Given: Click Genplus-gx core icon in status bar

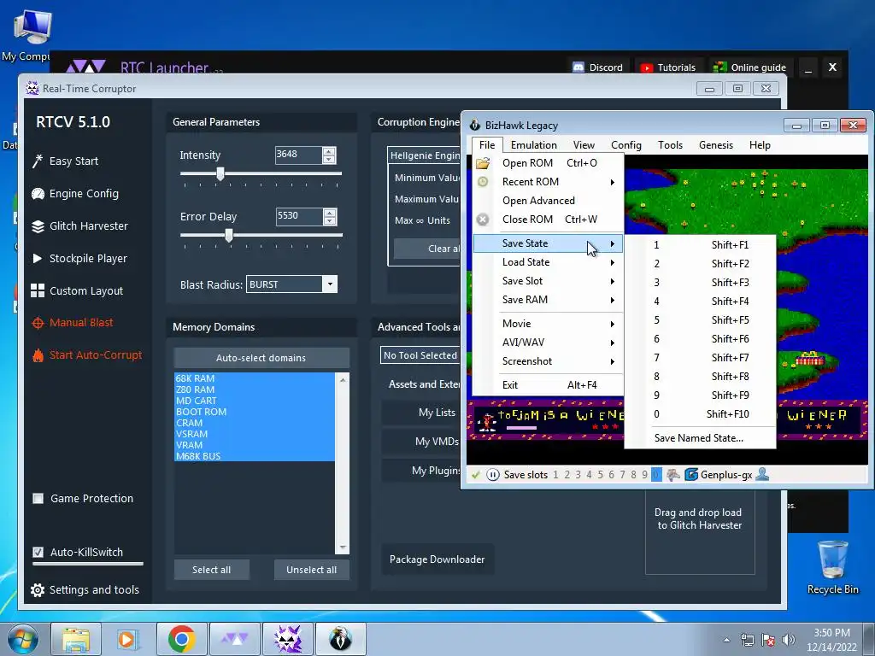Looking at the screenshot, I should [x=690, y=475].
